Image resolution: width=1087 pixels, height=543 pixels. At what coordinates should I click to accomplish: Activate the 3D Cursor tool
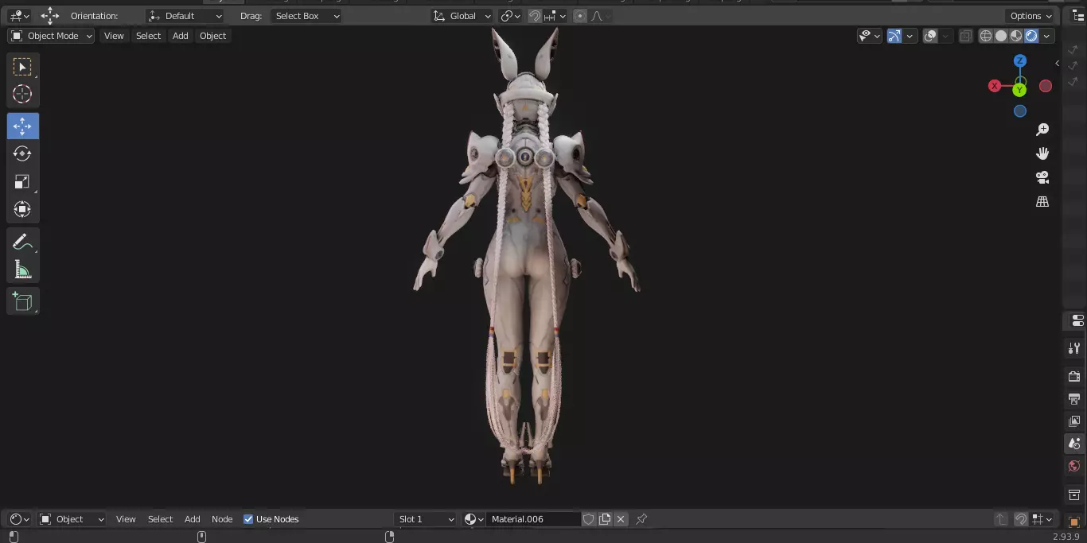click(x=22, y=94)
